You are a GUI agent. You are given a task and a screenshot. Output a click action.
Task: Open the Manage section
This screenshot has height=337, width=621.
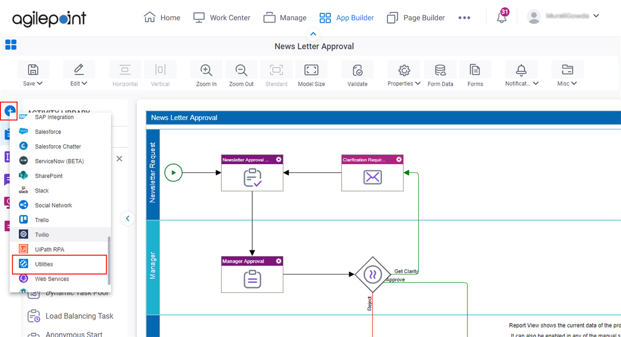click(285, 17)
